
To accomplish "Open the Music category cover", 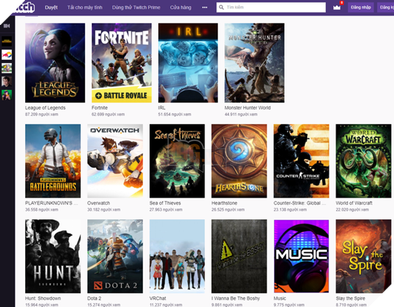I will [x=301, y=256].
